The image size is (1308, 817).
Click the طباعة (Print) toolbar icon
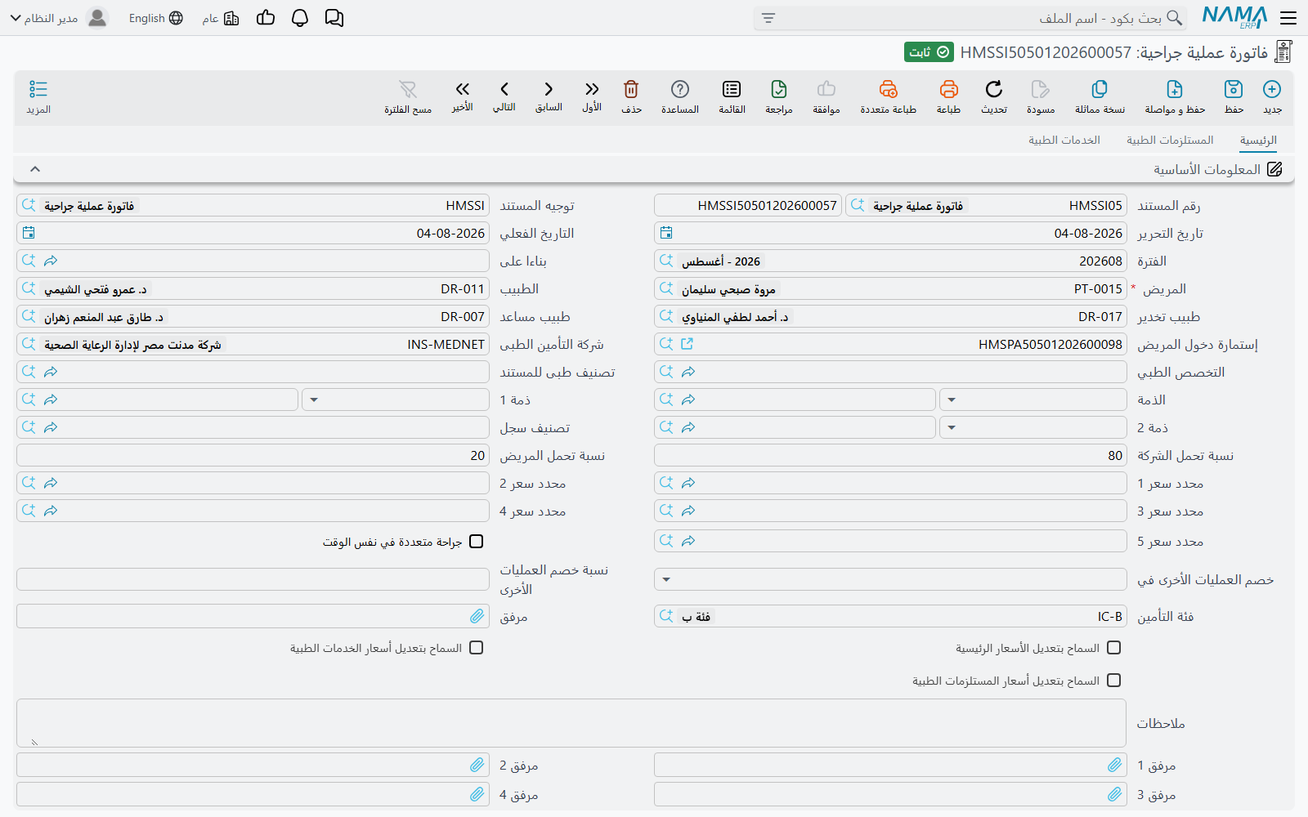pyautogui.click(x=948, y=89)
